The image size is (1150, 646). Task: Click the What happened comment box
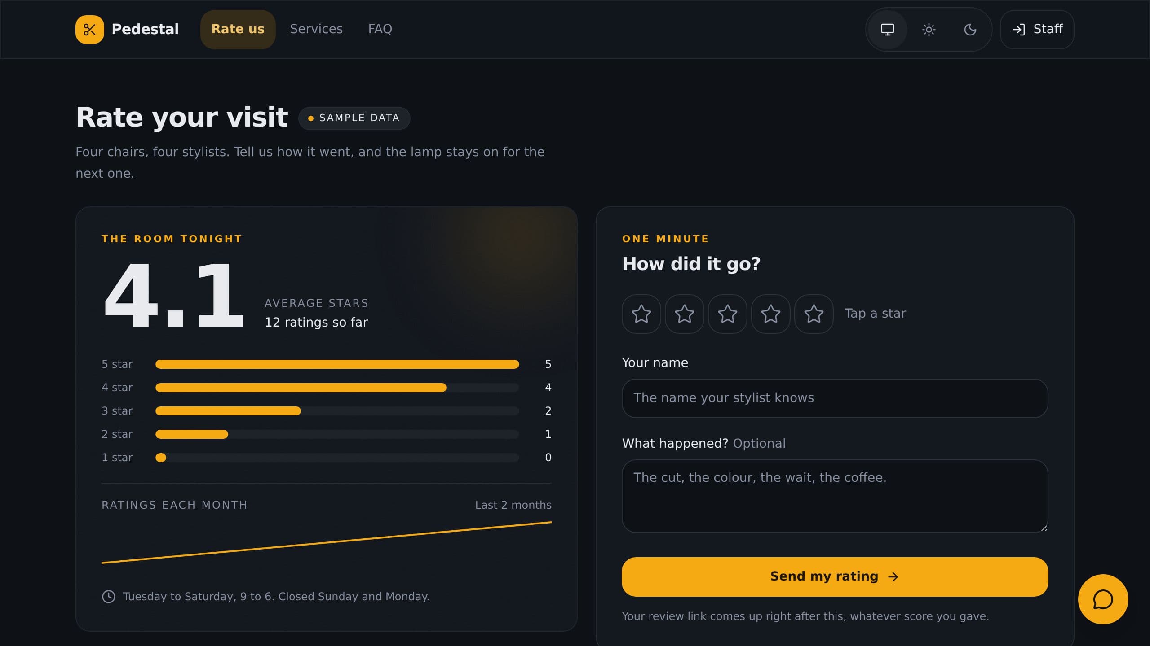835,496
